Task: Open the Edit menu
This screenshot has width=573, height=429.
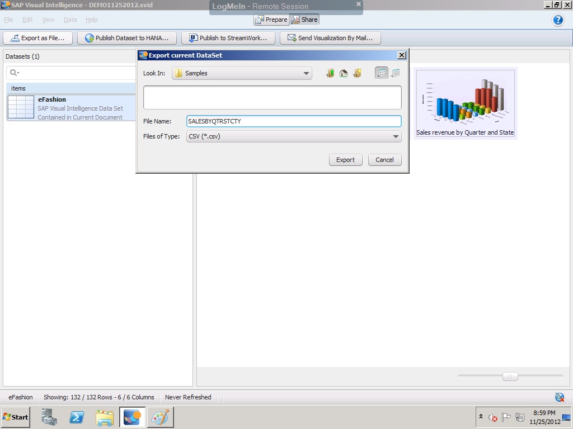Action: 27,20
